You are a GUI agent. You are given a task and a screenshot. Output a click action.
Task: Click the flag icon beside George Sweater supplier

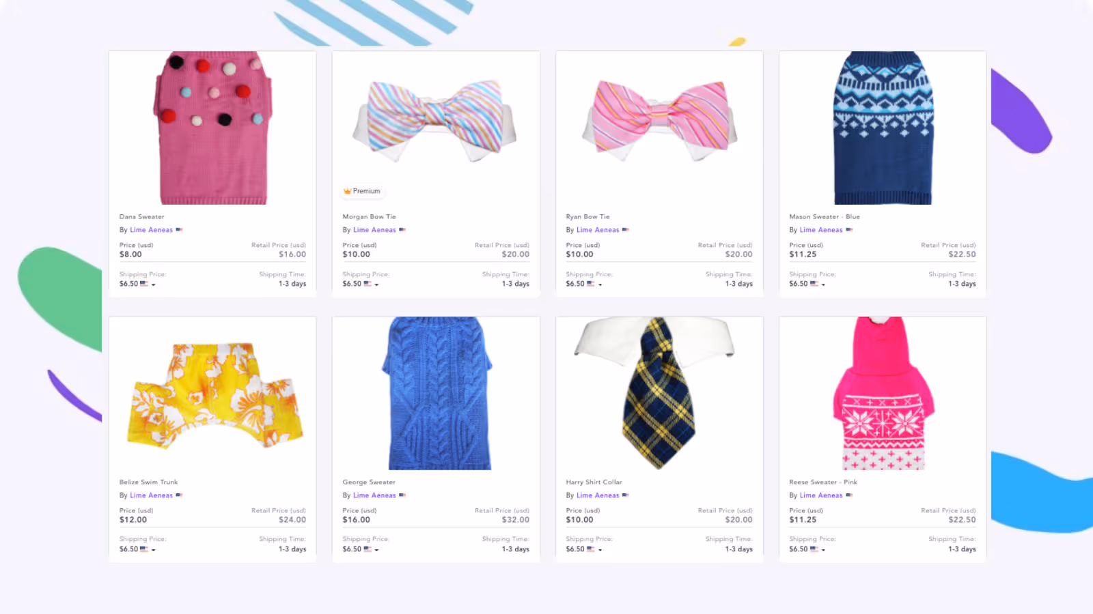(402, 495)
